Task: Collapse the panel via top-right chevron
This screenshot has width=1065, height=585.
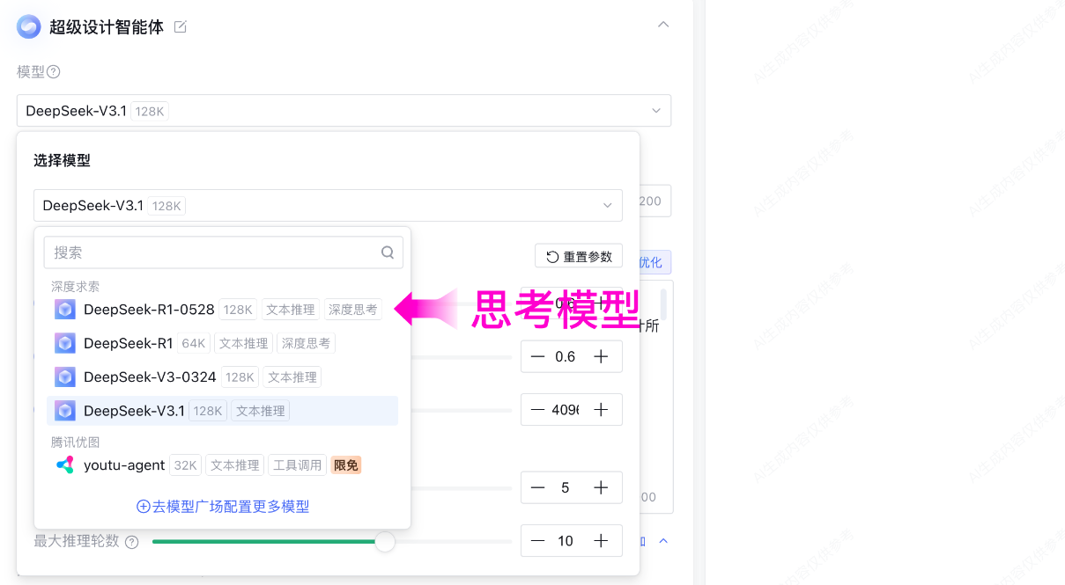Action: pos(662,26)
